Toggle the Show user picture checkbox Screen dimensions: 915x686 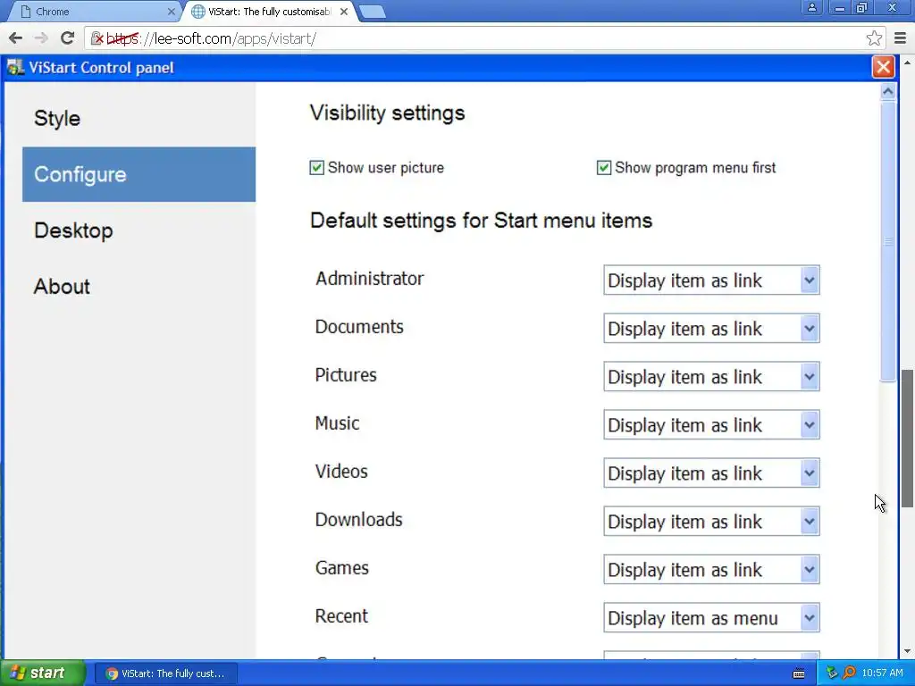click(x=316, y=168)
